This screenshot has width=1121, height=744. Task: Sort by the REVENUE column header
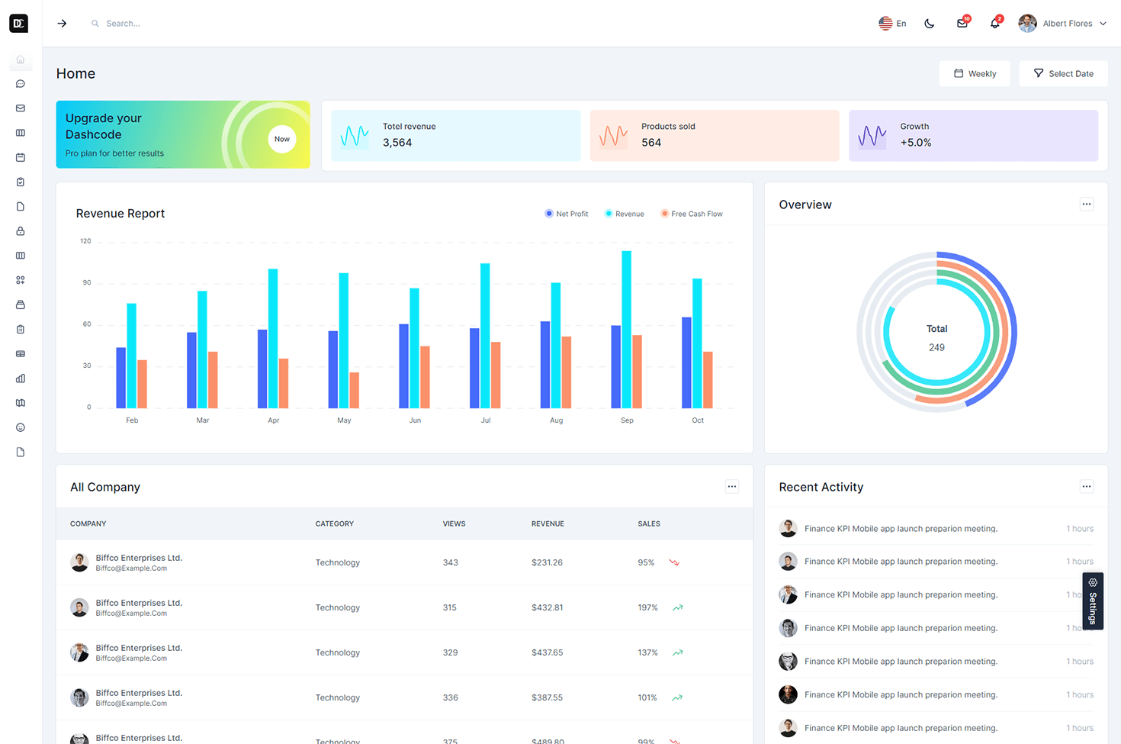[x=548, y=523]
